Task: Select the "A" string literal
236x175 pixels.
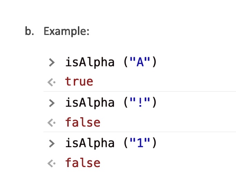Action: [140, 62]
